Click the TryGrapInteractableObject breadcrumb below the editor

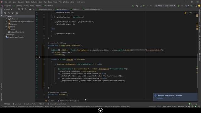[x=68, y=101]
